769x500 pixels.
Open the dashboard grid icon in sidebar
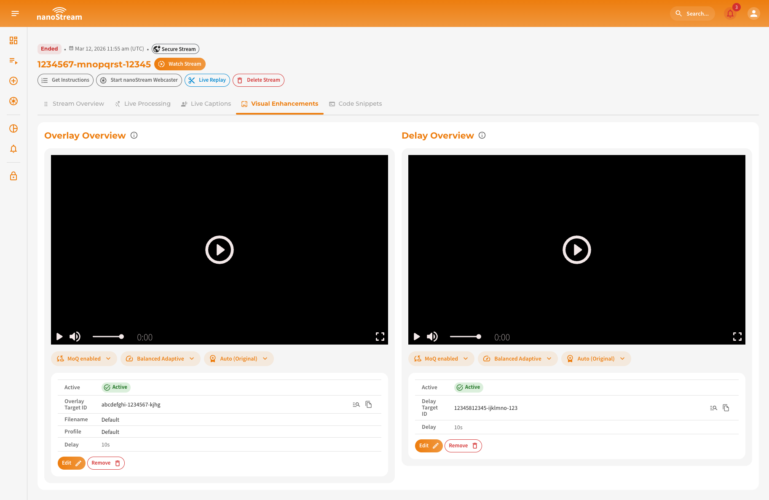point(13,40)
